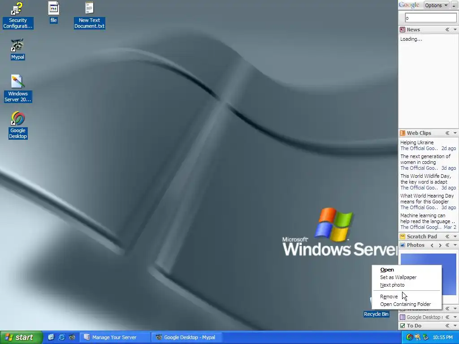Choose Open Containing Folder menu entry
The image size is (459, 344).
tap(407, 304)
